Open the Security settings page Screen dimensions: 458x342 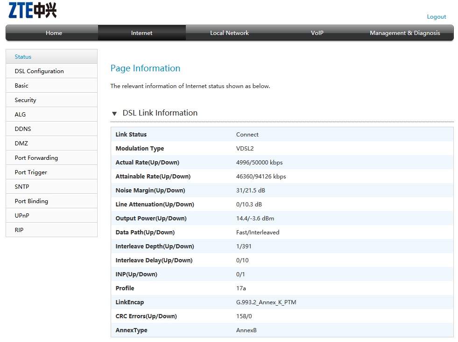(x=25, y=100)
